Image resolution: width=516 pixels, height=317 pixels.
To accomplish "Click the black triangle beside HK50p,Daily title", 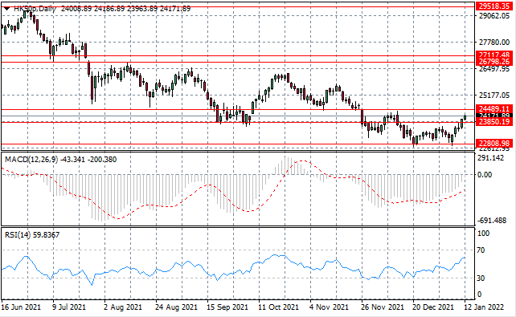I will [x=7, y=9].
